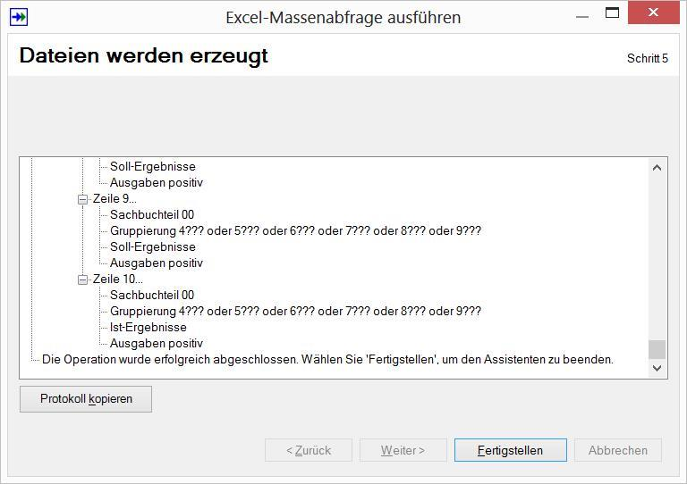Select Gruppierung row under Zeile 9
The image size is (687, 484).
point(295,231)
